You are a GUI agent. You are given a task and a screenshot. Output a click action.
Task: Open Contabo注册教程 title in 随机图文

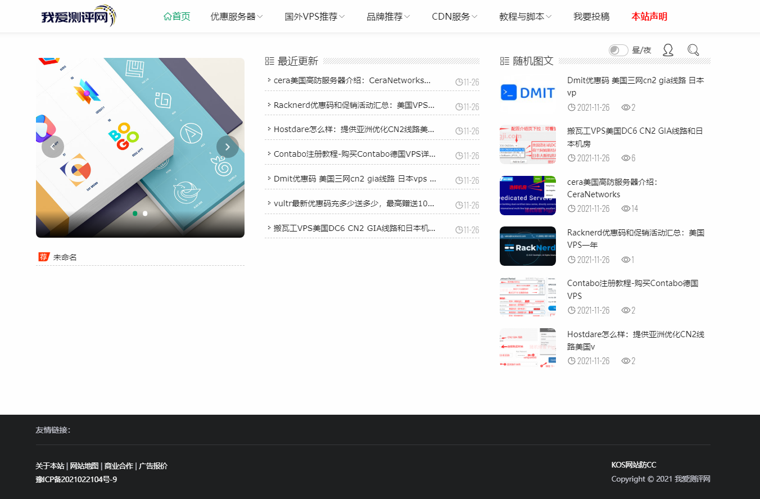[x=633, y=289]
